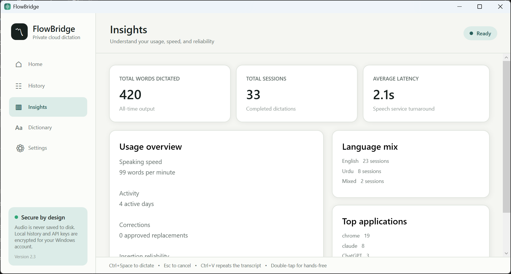Click the Ready status pill
Screen dimensions: 511x274
[x=480, y=33]
